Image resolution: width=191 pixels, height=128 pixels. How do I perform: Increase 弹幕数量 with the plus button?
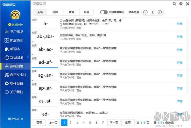[160, 12]
